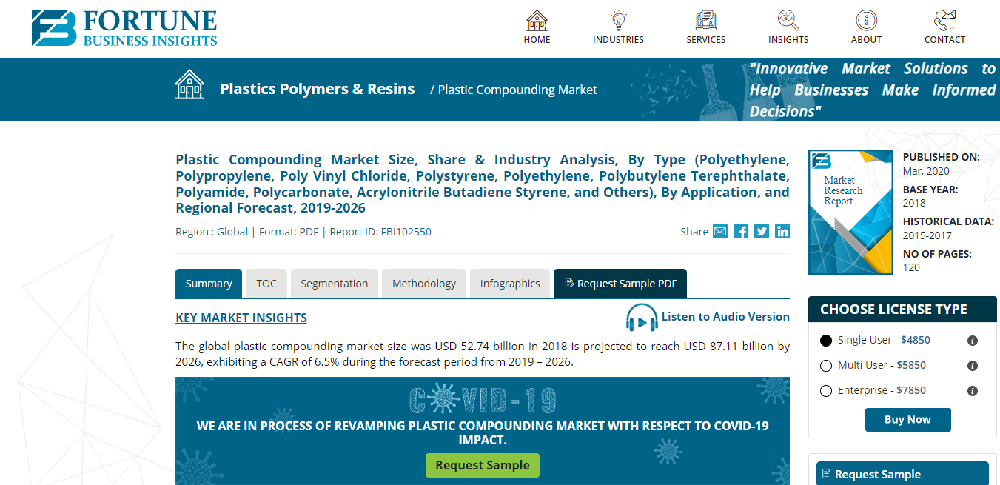Click the headphones audio play icon
This screenshot has height=485, width=1000.
click(x=642, y=318)
